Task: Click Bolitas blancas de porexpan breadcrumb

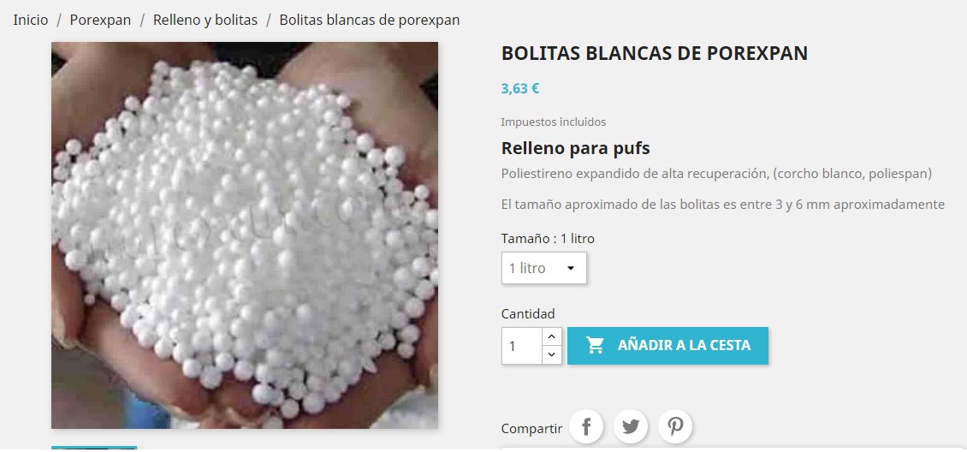Action: coord(370,20)
